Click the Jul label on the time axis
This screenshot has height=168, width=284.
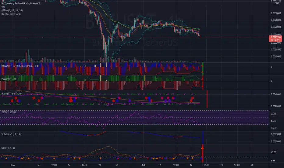(x=143, y=165)
